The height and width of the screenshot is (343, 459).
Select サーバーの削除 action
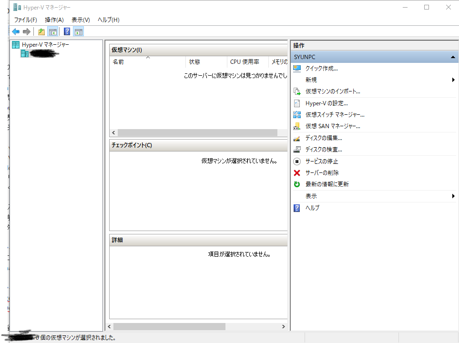coord(322,173)
